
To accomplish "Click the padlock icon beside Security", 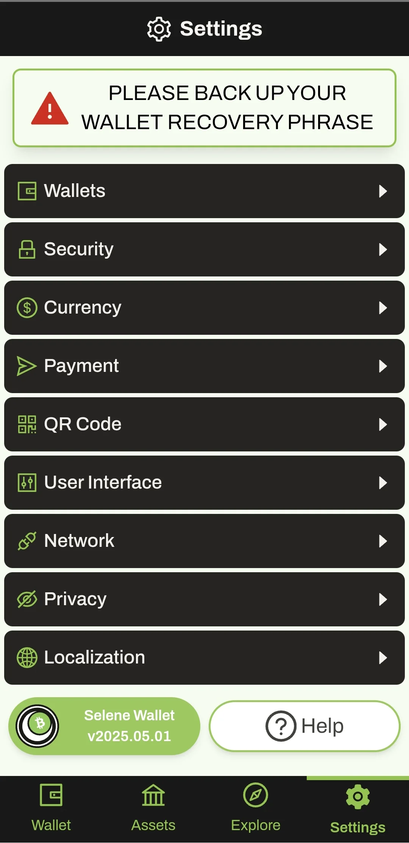I will (x=27, y=249).
